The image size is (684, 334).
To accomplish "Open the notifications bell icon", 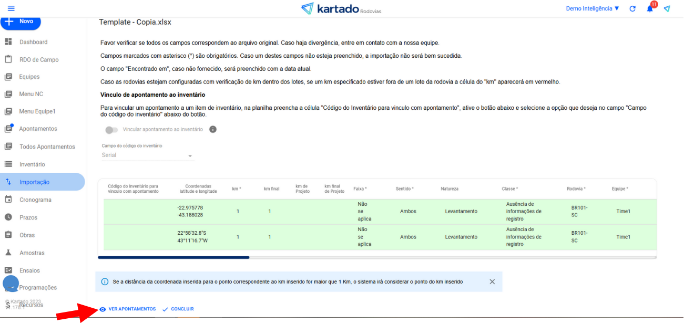I will coord(650,9).
